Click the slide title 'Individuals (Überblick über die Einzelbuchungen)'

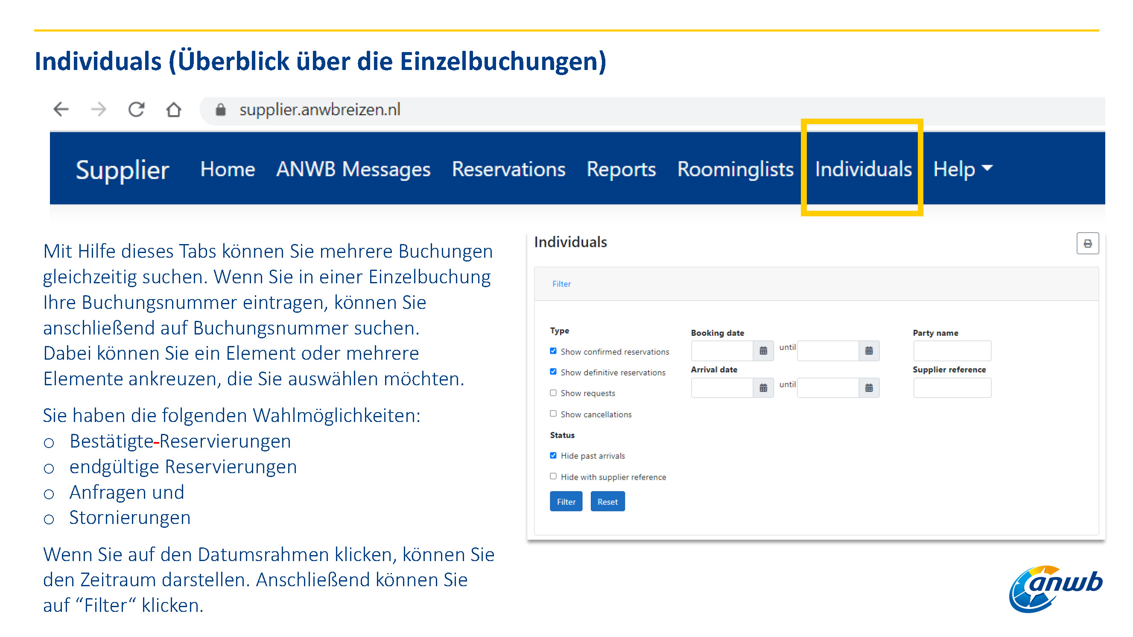321,61
